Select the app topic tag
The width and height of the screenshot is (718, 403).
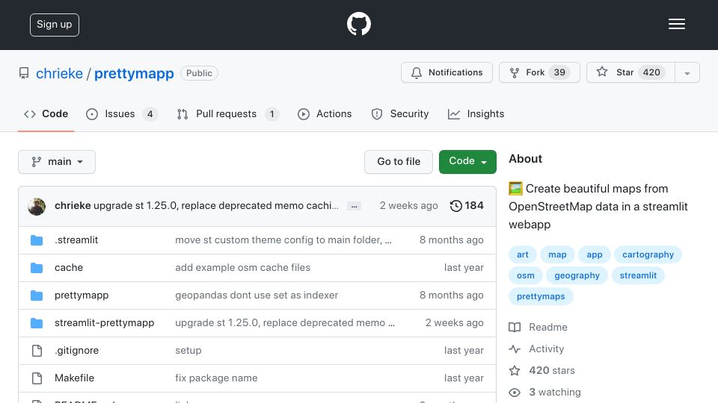point(595,254)
